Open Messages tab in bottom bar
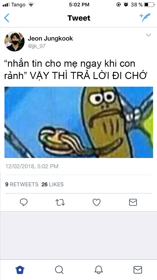157x280 pixels. click(138, 270)
